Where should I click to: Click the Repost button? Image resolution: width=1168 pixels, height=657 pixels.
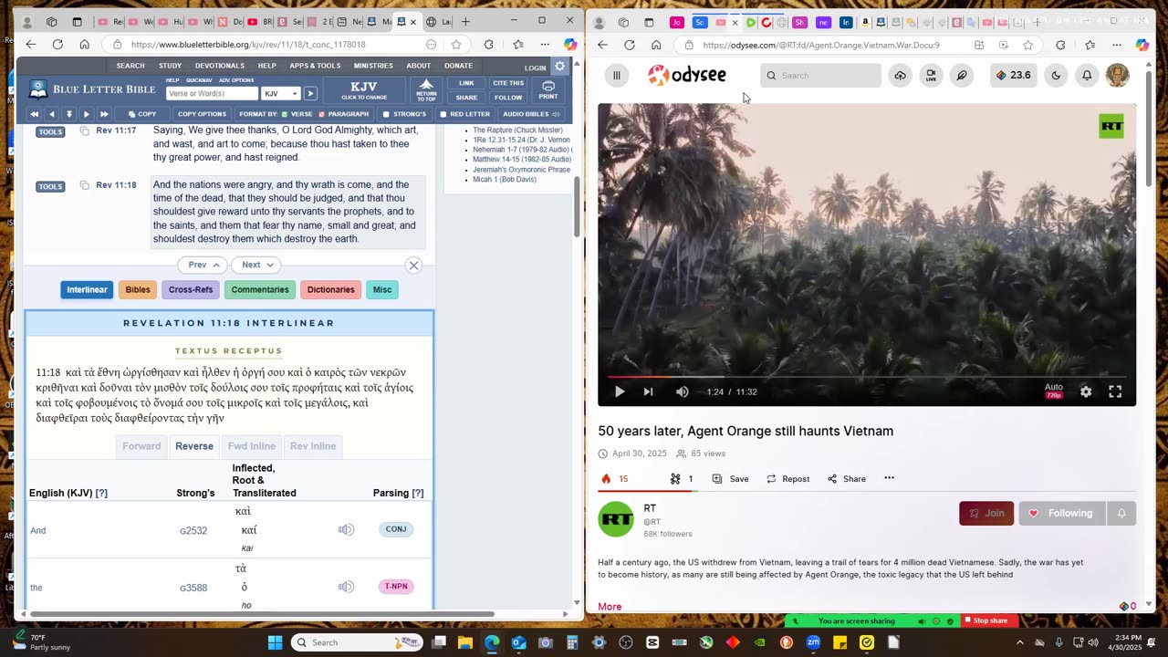(787, 478)
